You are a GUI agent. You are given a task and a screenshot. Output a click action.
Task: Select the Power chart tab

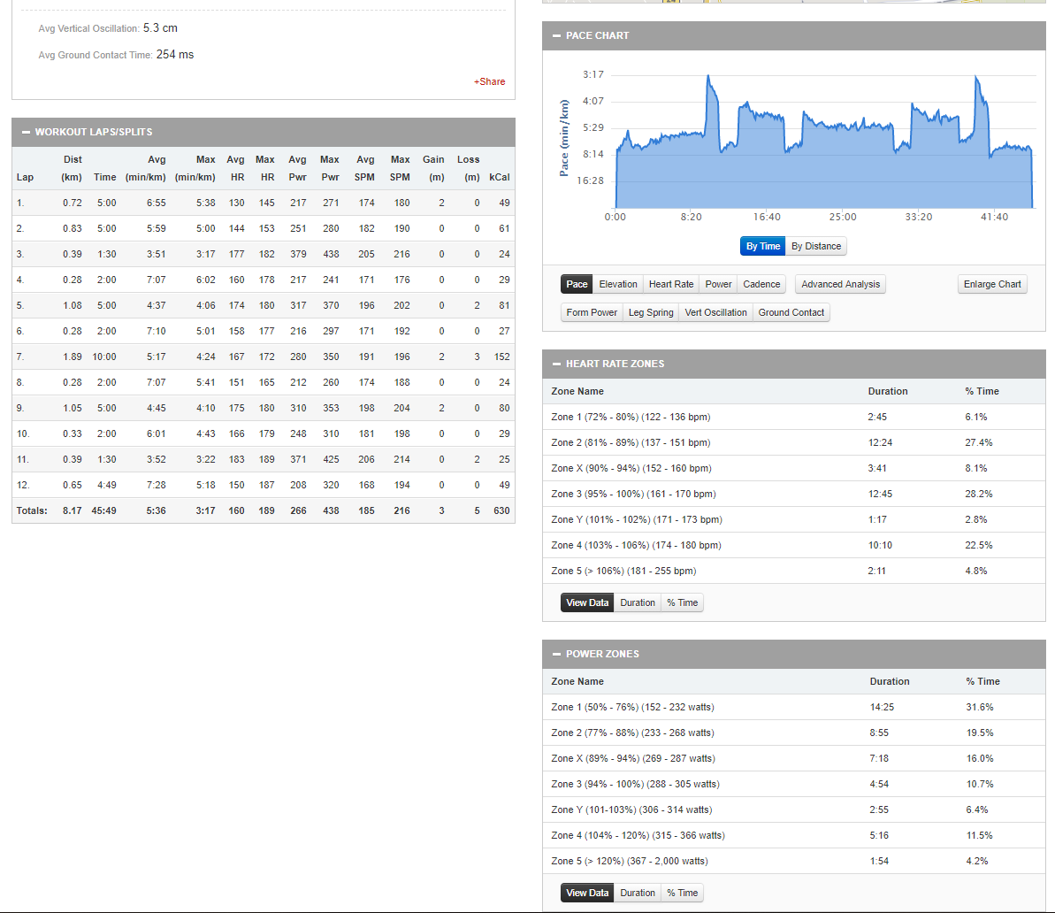718,284
